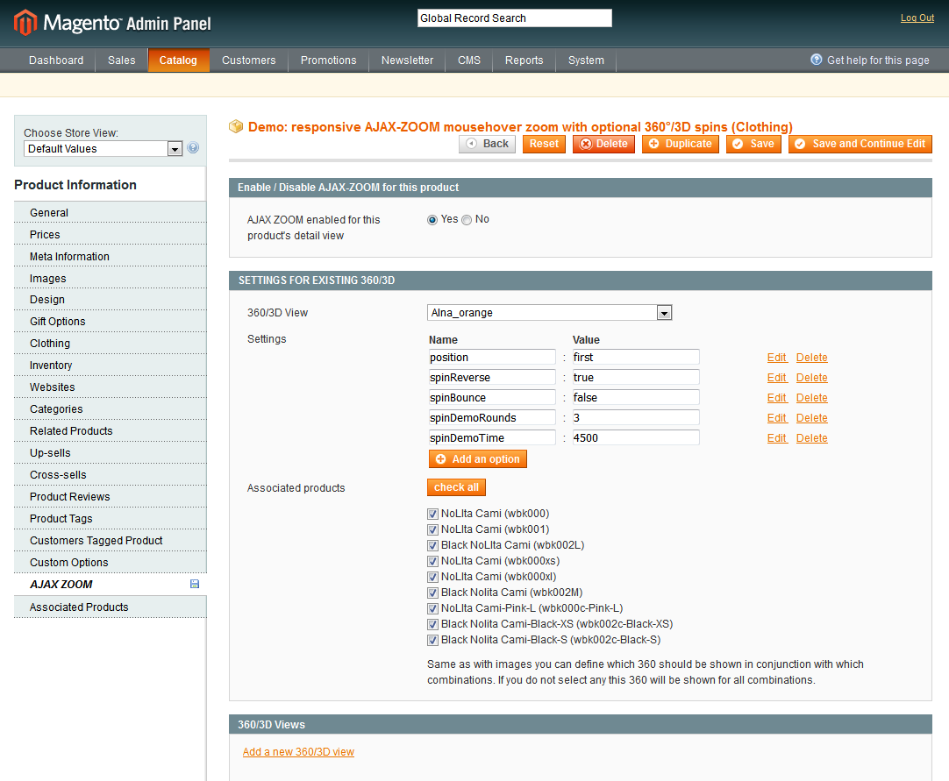
Task: Select No for AJAX ZOOM enabled
Action: (x=467, y=220)
